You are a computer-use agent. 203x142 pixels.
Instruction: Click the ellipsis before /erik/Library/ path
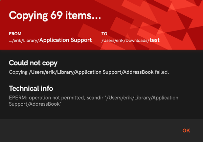pyautogui.click(x=10, y=41)
